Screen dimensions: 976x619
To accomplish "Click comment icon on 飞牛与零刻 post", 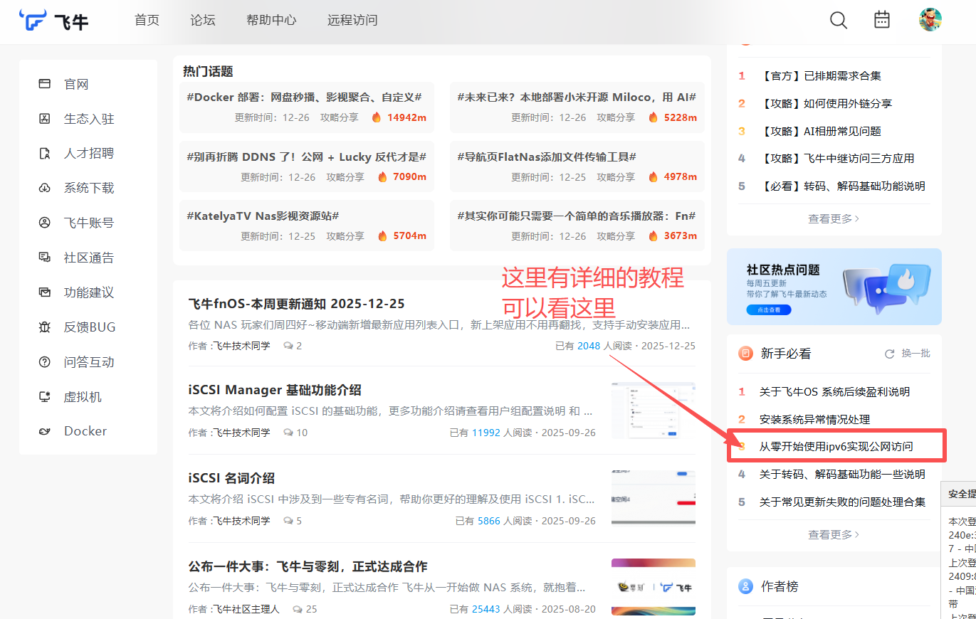I will pyautogui.click(x=297, y=609).
